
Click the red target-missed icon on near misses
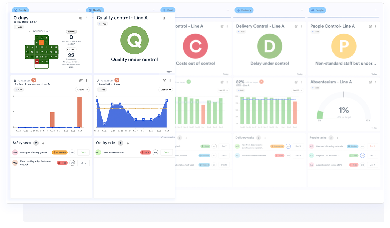coord(34,80)
